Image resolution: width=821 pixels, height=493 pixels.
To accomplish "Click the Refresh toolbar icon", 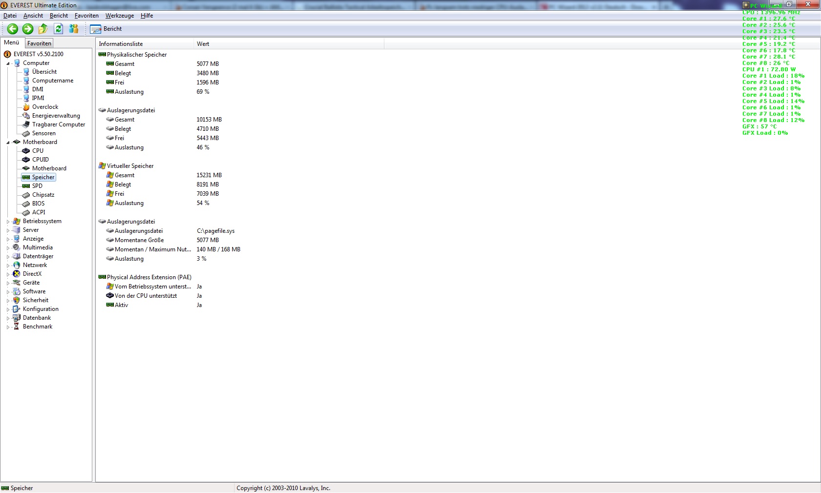I will tap(58, 29).
